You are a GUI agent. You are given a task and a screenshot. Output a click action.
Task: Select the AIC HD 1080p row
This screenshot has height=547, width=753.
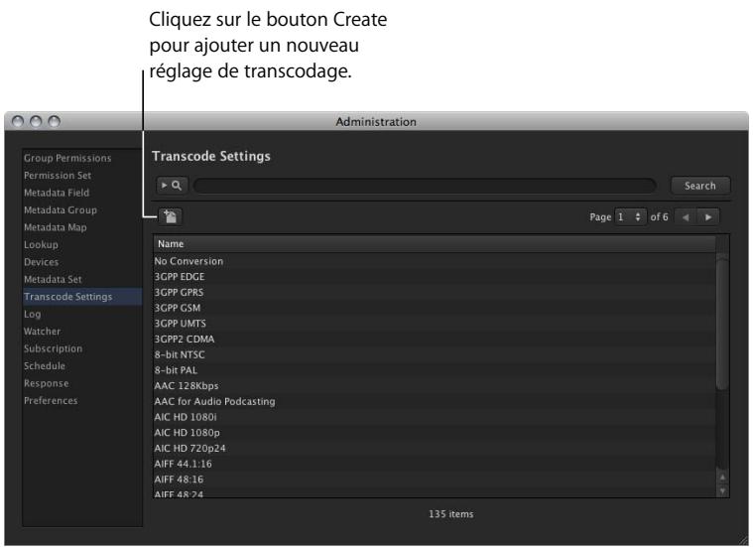click(435, 433)
